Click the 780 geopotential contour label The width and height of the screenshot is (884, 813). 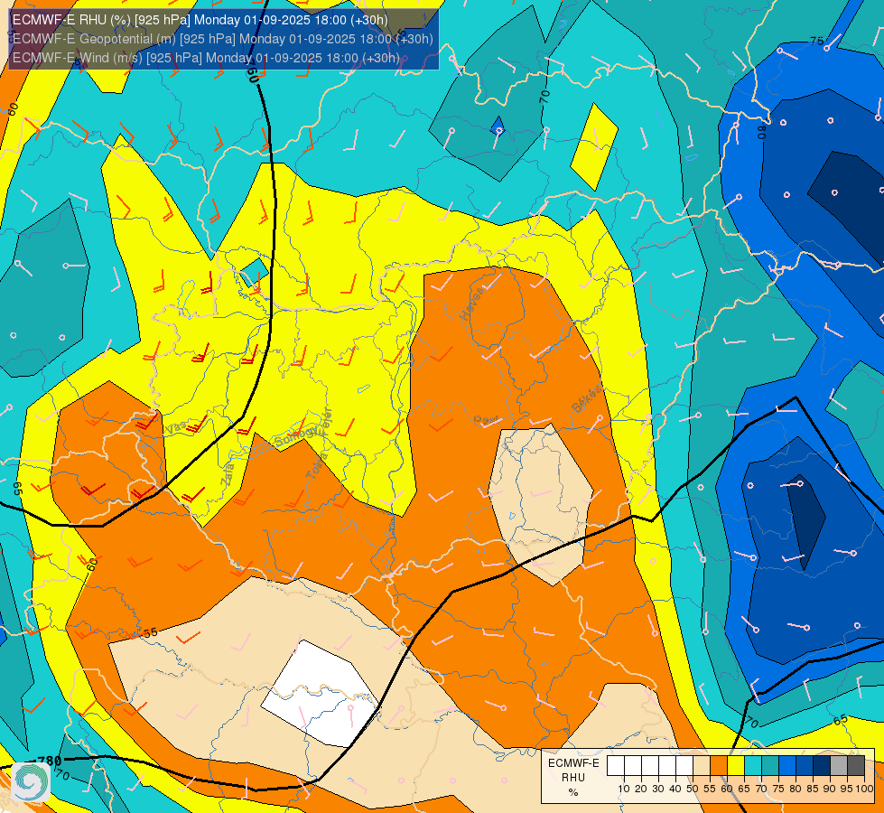click(49, 762)
